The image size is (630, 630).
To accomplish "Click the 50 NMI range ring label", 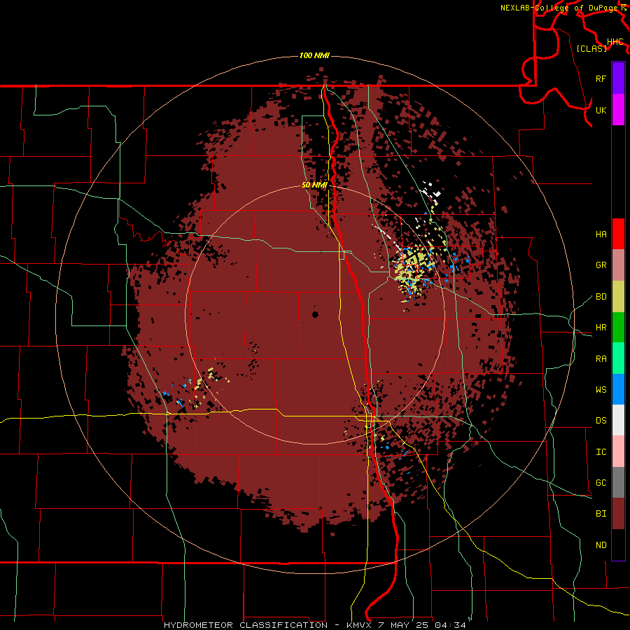I will point(314,185).
